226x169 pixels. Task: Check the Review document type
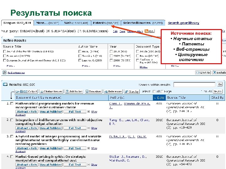[137, 56]
